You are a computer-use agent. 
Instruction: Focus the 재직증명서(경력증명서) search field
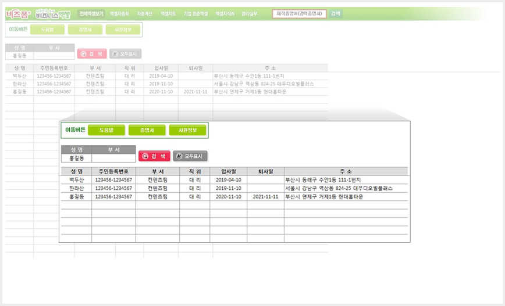click(x=299, y=14)
